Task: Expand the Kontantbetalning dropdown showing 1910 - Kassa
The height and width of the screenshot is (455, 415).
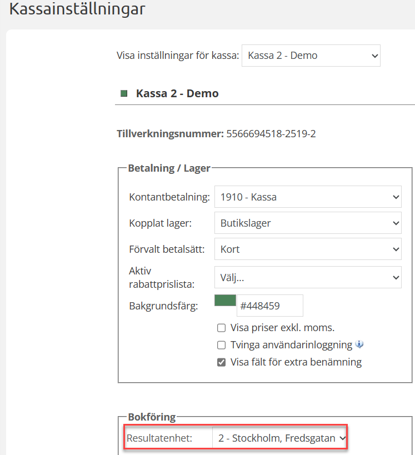Action: click(307, 197)
